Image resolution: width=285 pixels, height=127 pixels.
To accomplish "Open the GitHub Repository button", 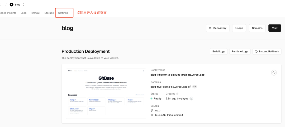I will [218, 28].
